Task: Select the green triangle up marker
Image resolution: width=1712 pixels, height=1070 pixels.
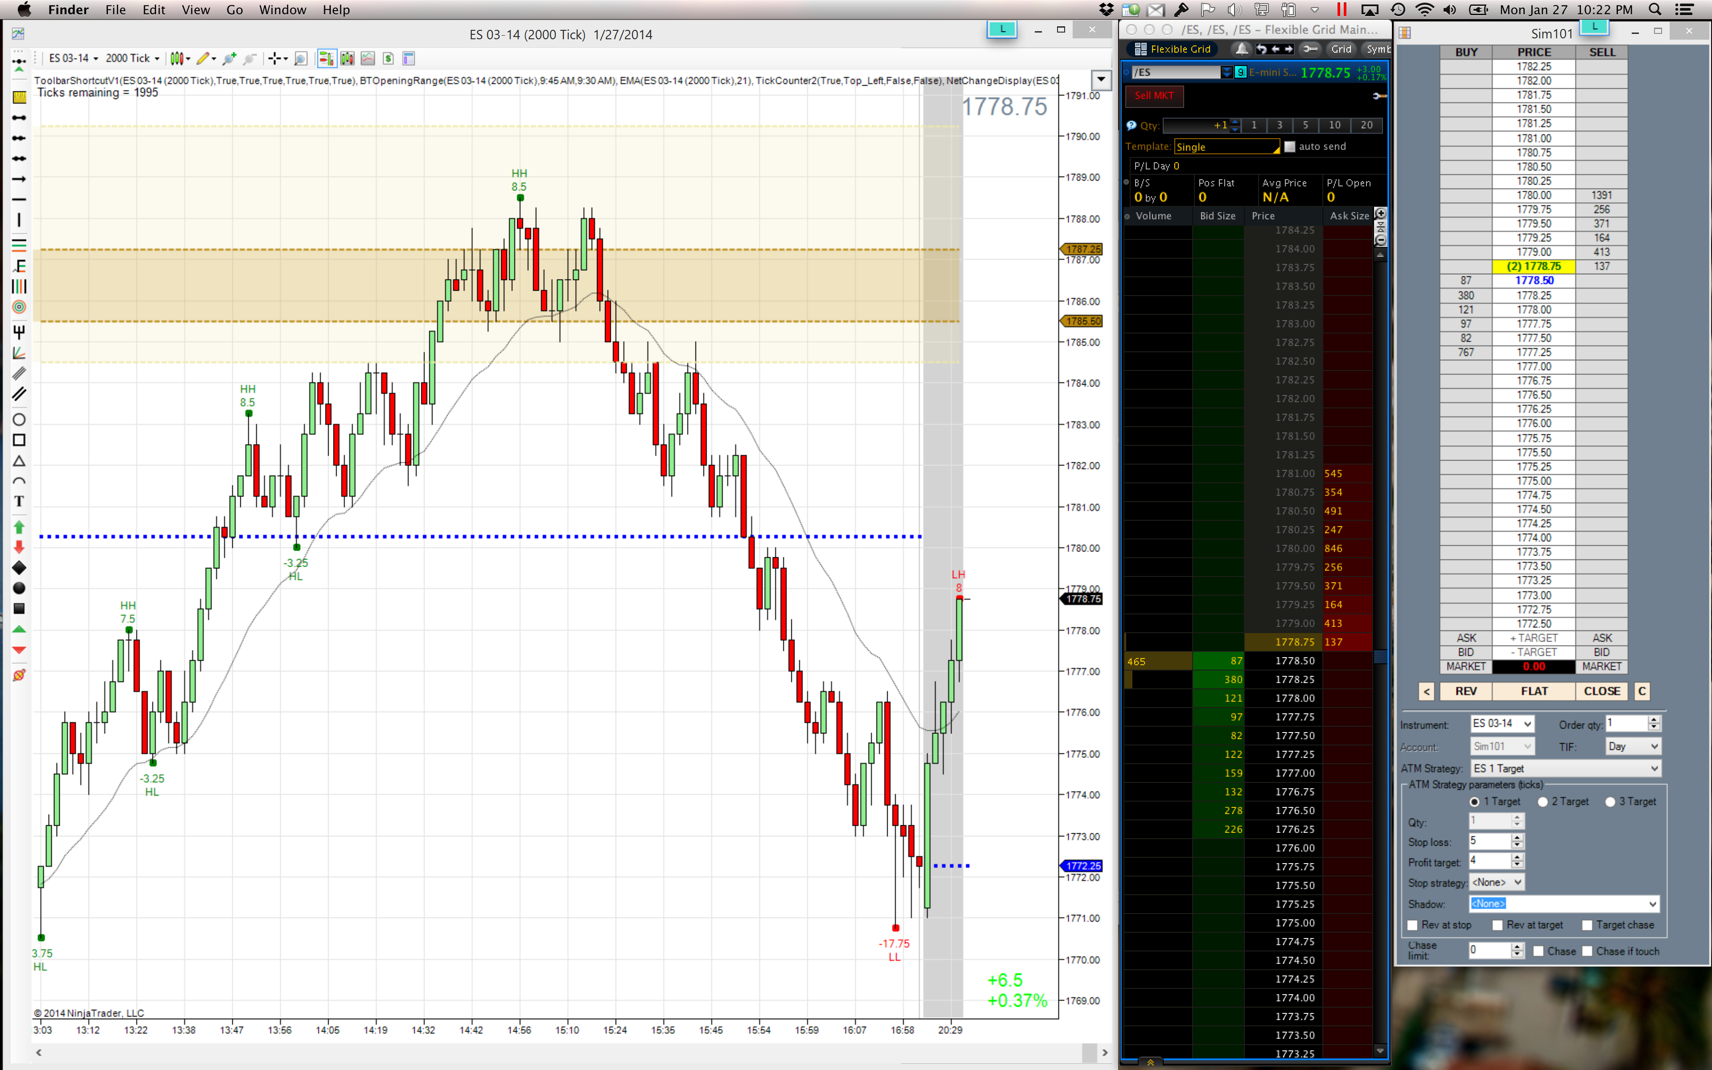Action: (x=19, y=629)
